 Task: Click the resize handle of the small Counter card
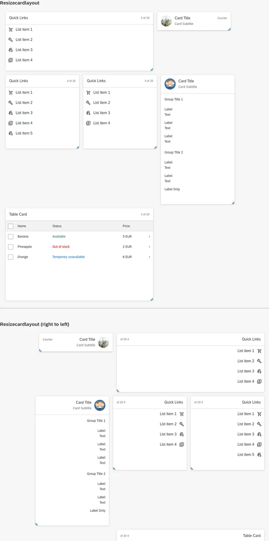point(229,29)
